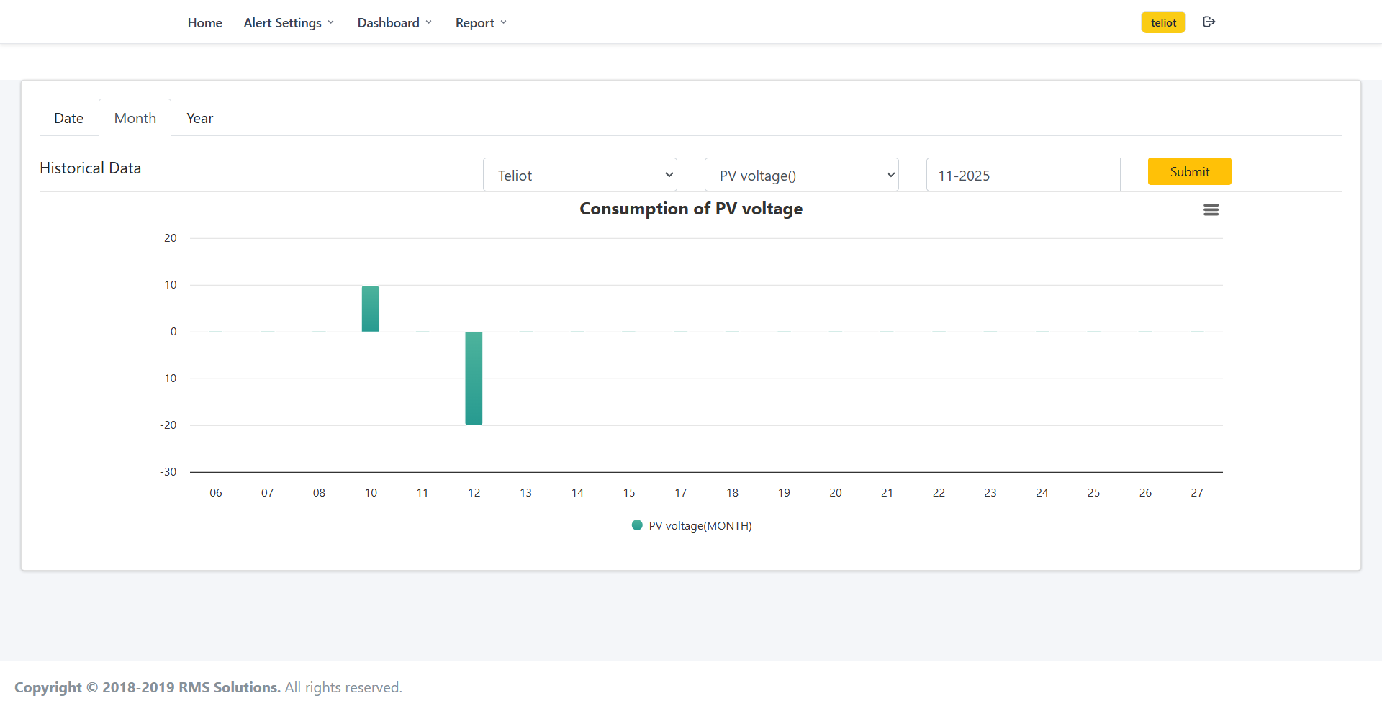Click the 11-2025 month input field
The image size is (1382, 711).
(1023, 175)
